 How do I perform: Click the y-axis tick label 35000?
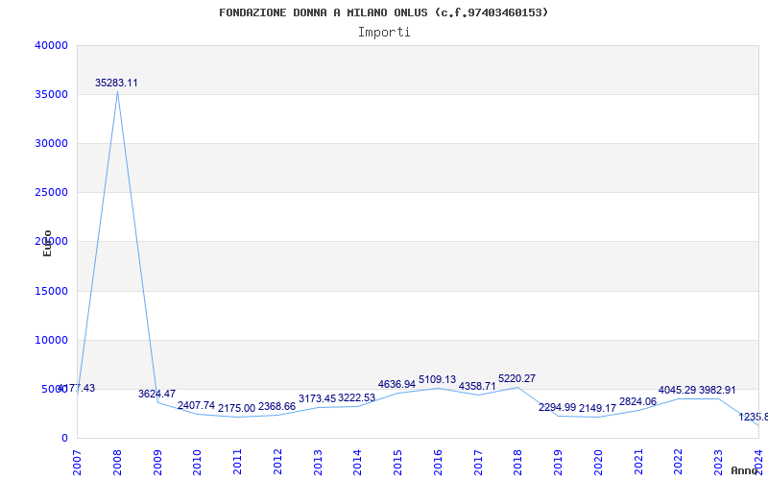tap(52, 94)
